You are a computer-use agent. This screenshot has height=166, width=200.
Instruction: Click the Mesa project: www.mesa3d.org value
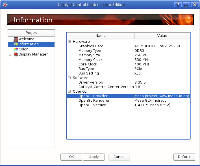pyautogui.click(x=162, y=96)
